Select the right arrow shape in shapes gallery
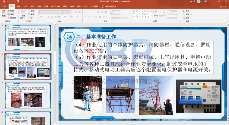This screenshot has width=229, height=125. coord(145,14)
